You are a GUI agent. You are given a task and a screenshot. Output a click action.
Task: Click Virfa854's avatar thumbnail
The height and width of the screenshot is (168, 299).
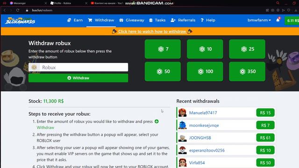tap(183, 163)
